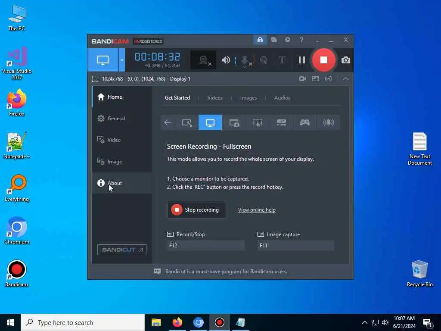Switch to the Videos tab
The height and width of the screenshot is (331, 441).
pyautogui.click(x=215, y=98)
